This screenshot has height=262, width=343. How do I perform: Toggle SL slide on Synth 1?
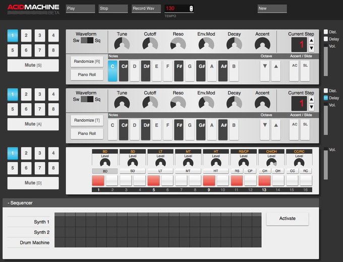pyautogui.click(x=305, y=71)
